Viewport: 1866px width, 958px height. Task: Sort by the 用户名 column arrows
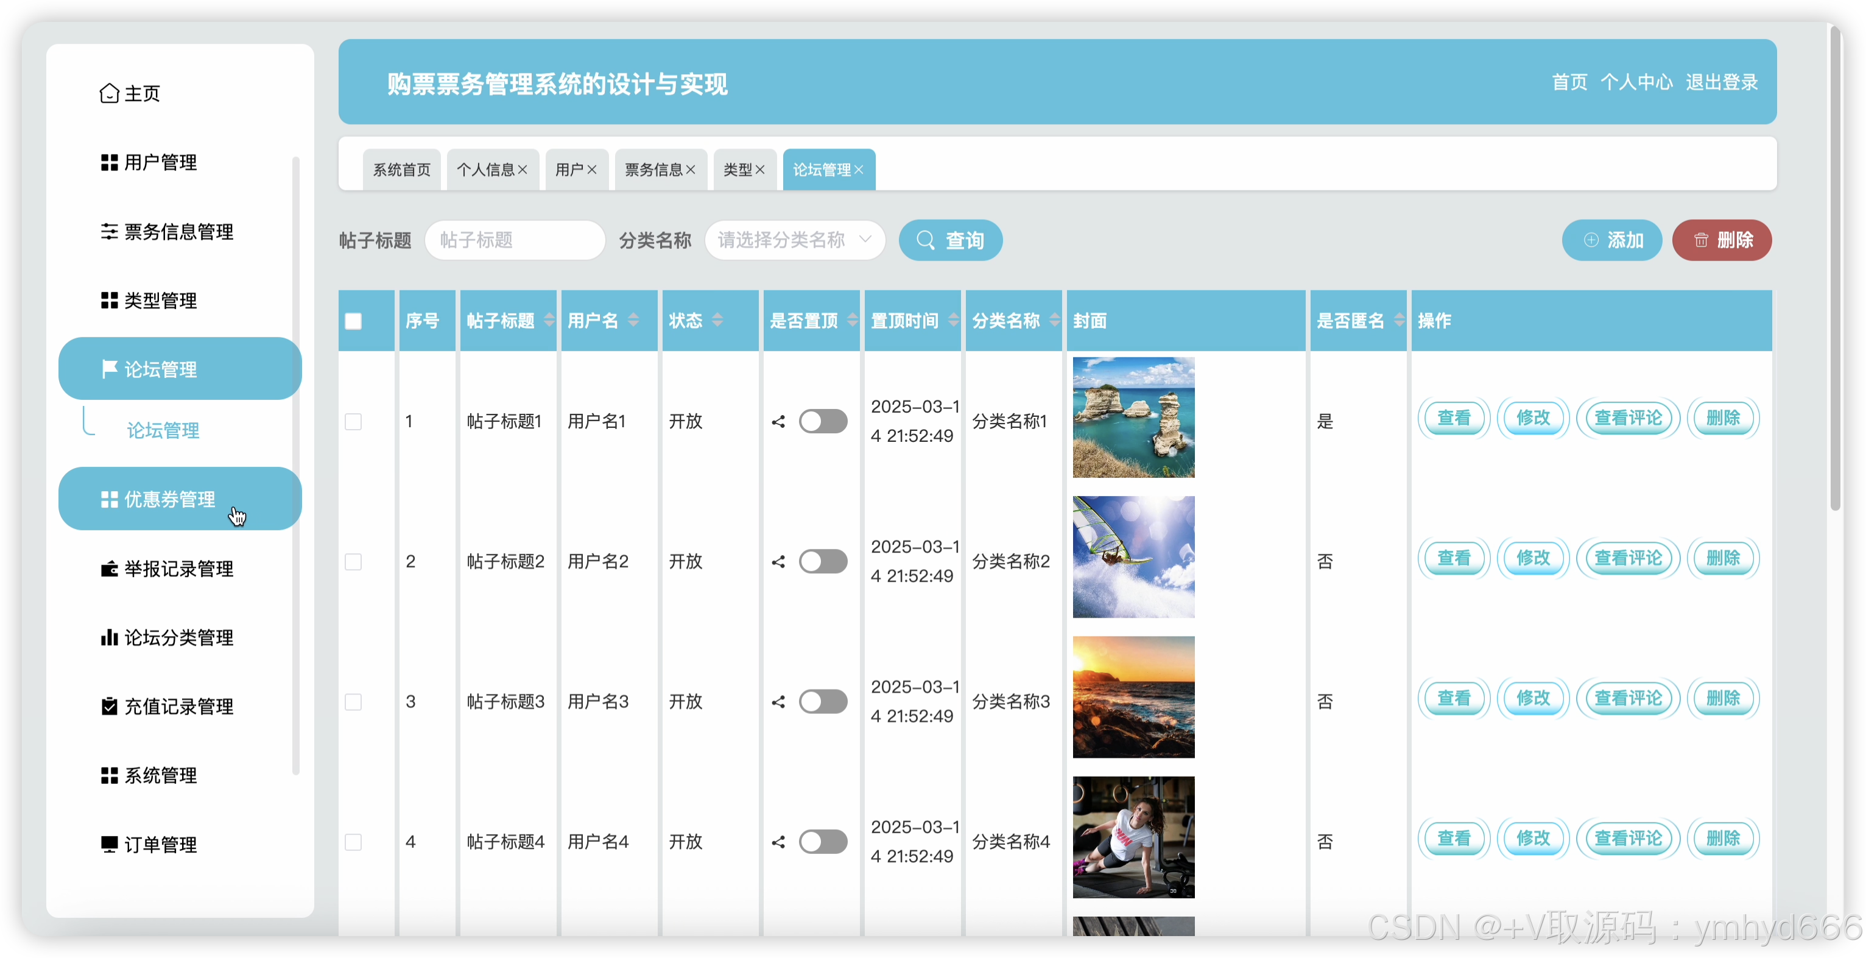tap(634, 320)
